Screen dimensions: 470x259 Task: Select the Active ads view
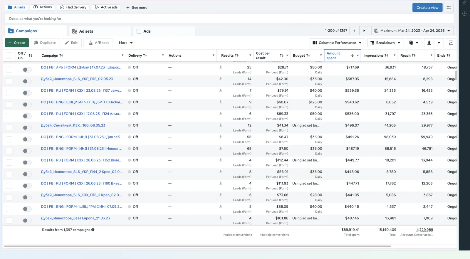[106, 7]
